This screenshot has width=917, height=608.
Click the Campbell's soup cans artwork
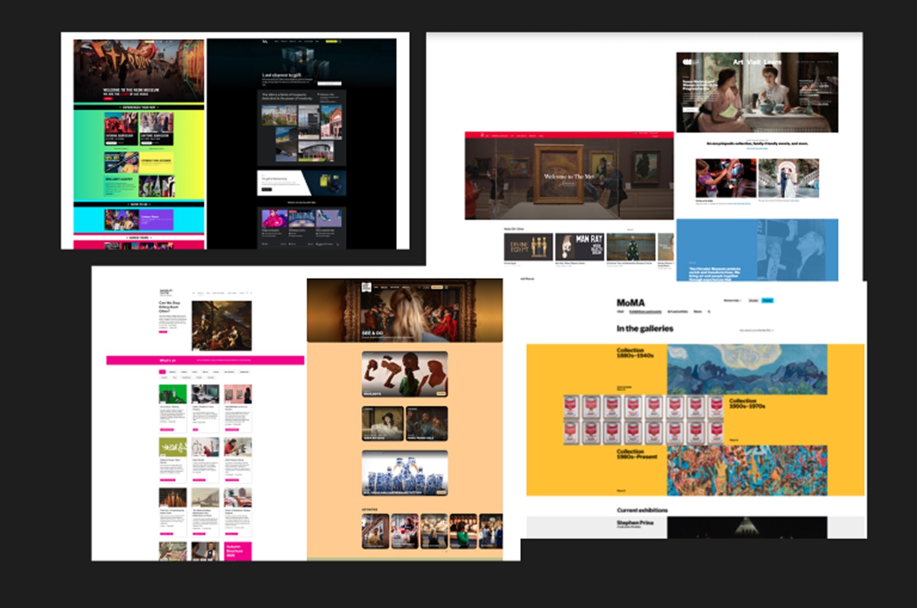coord(644,420)
